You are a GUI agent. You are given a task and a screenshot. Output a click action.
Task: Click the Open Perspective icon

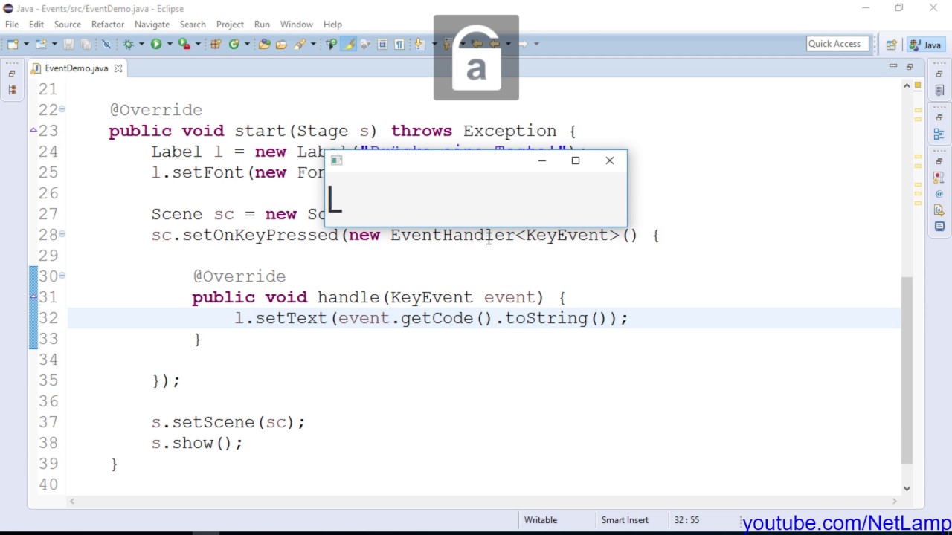891,45
